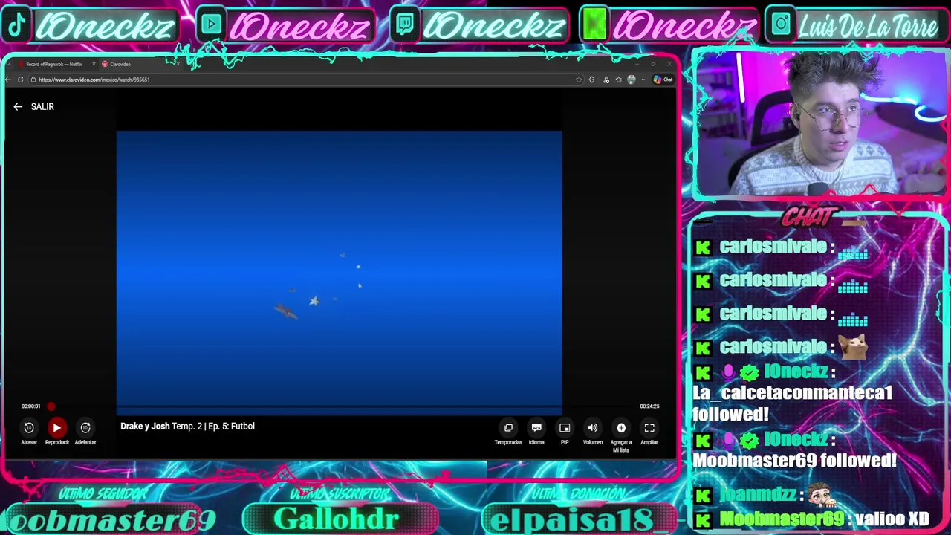951x535 pixels.
Task: Go fullscreen with the Ampliar icon
Action: coord(649,427)
